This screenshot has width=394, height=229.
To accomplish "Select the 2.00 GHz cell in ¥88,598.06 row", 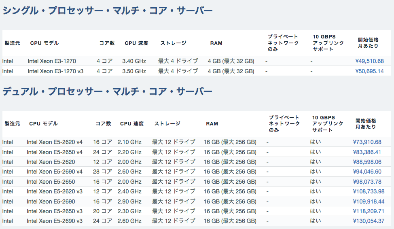I will (x=129, y=162).
